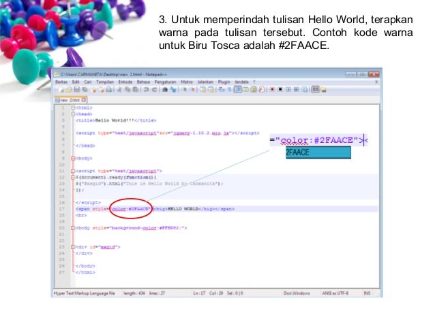The image size is (435, 326).
Task: Click the Close document toolbar icon
Action: point(94,89)
